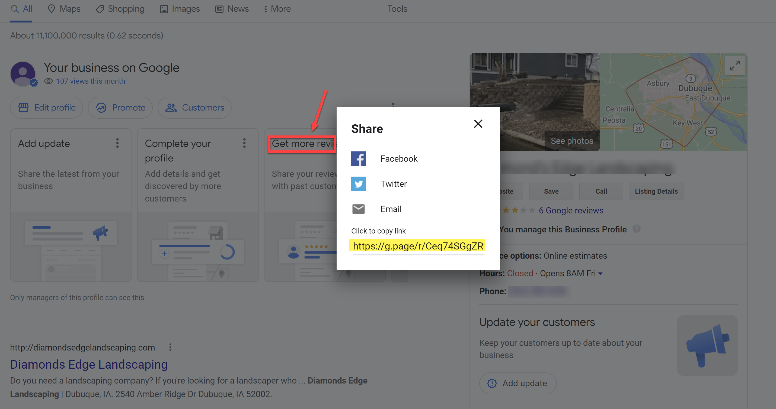
Task: Click the Save button
Action: 551,191
